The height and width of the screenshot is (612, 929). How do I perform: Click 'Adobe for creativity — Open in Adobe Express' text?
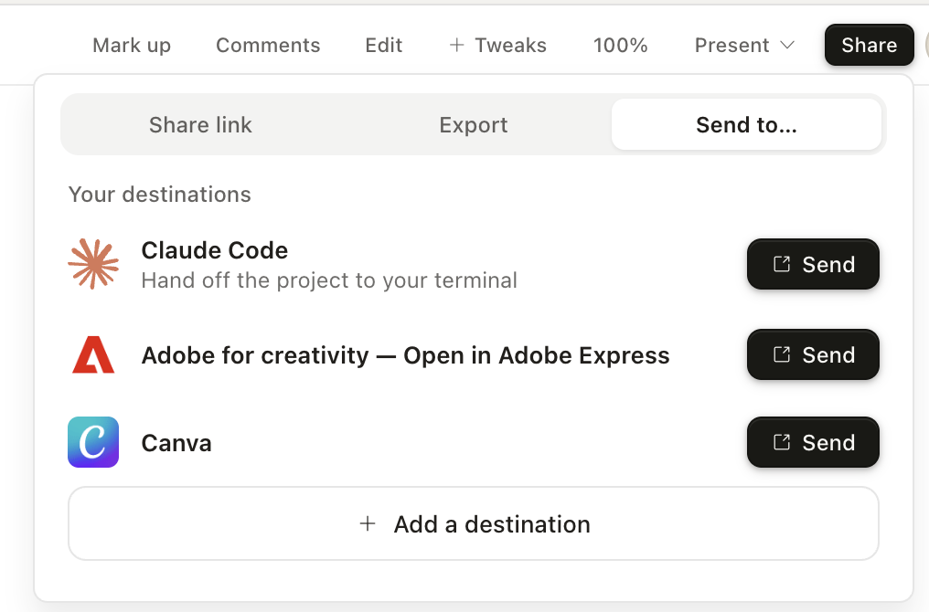click(405, 355)
